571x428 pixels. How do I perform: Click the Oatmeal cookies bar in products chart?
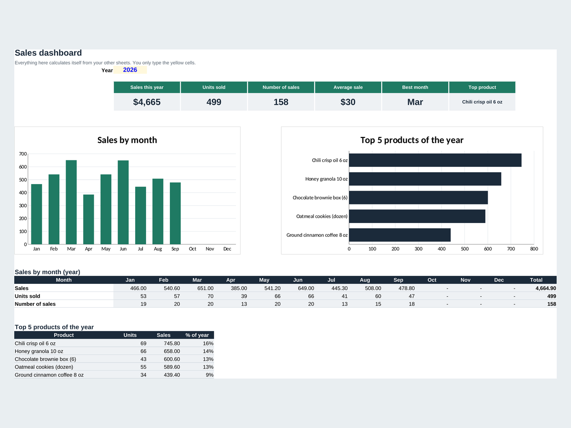click(417, 216)
